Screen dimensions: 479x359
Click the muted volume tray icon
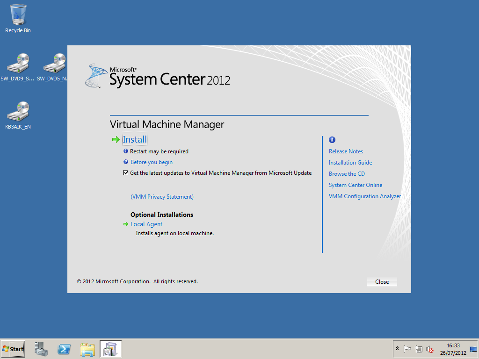430,349
